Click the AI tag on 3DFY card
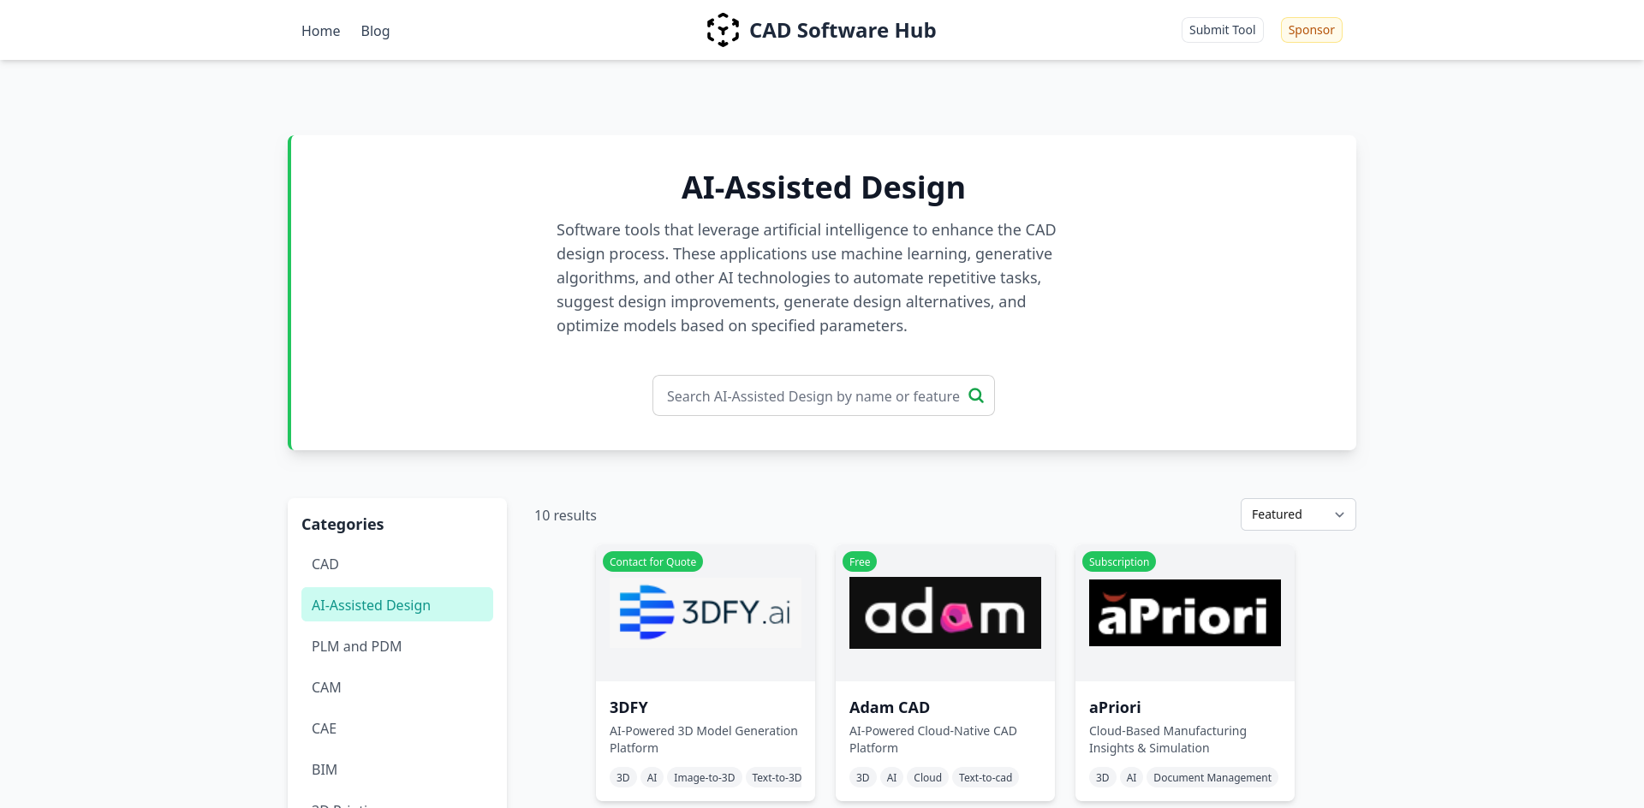The height and width of the screenshot is (808, 1644). (652, 777)
